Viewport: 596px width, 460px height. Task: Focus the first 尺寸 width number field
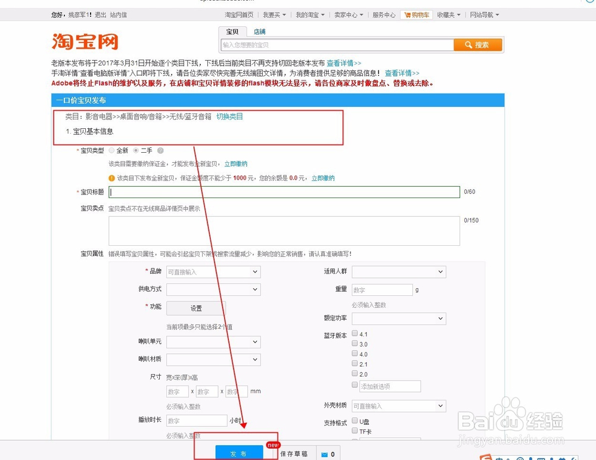(178, 391)
